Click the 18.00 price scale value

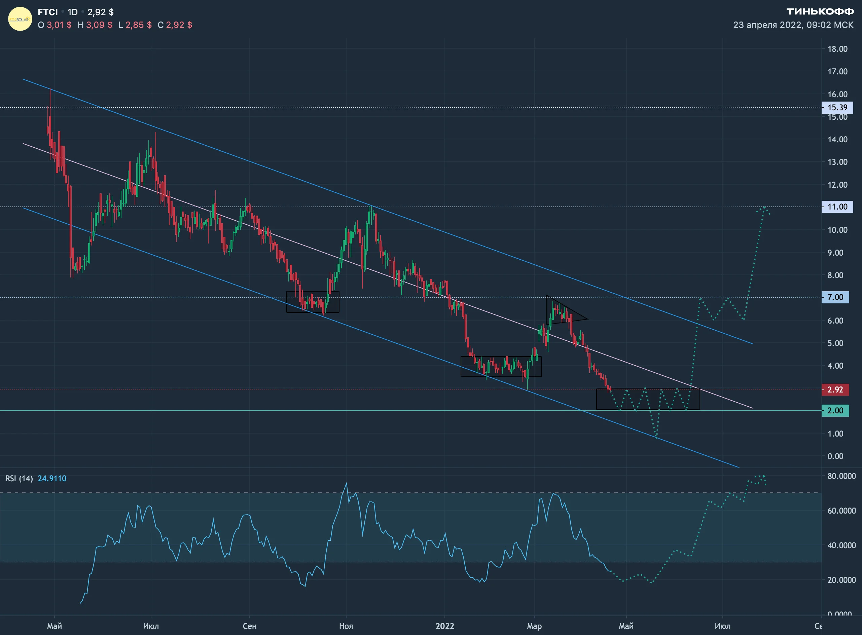pos(837,49)
